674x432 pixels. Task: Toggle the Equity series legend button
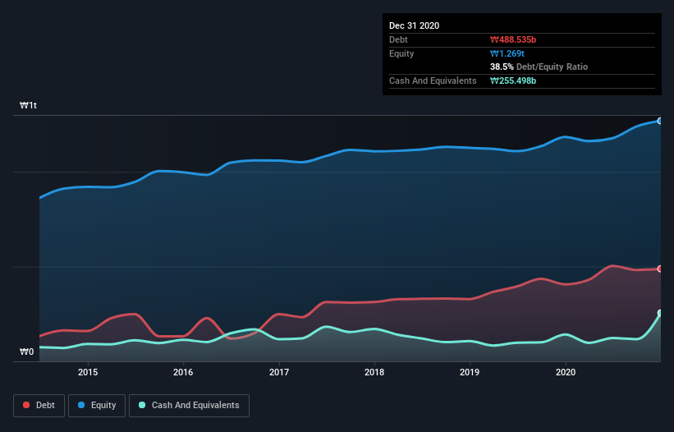97,406
